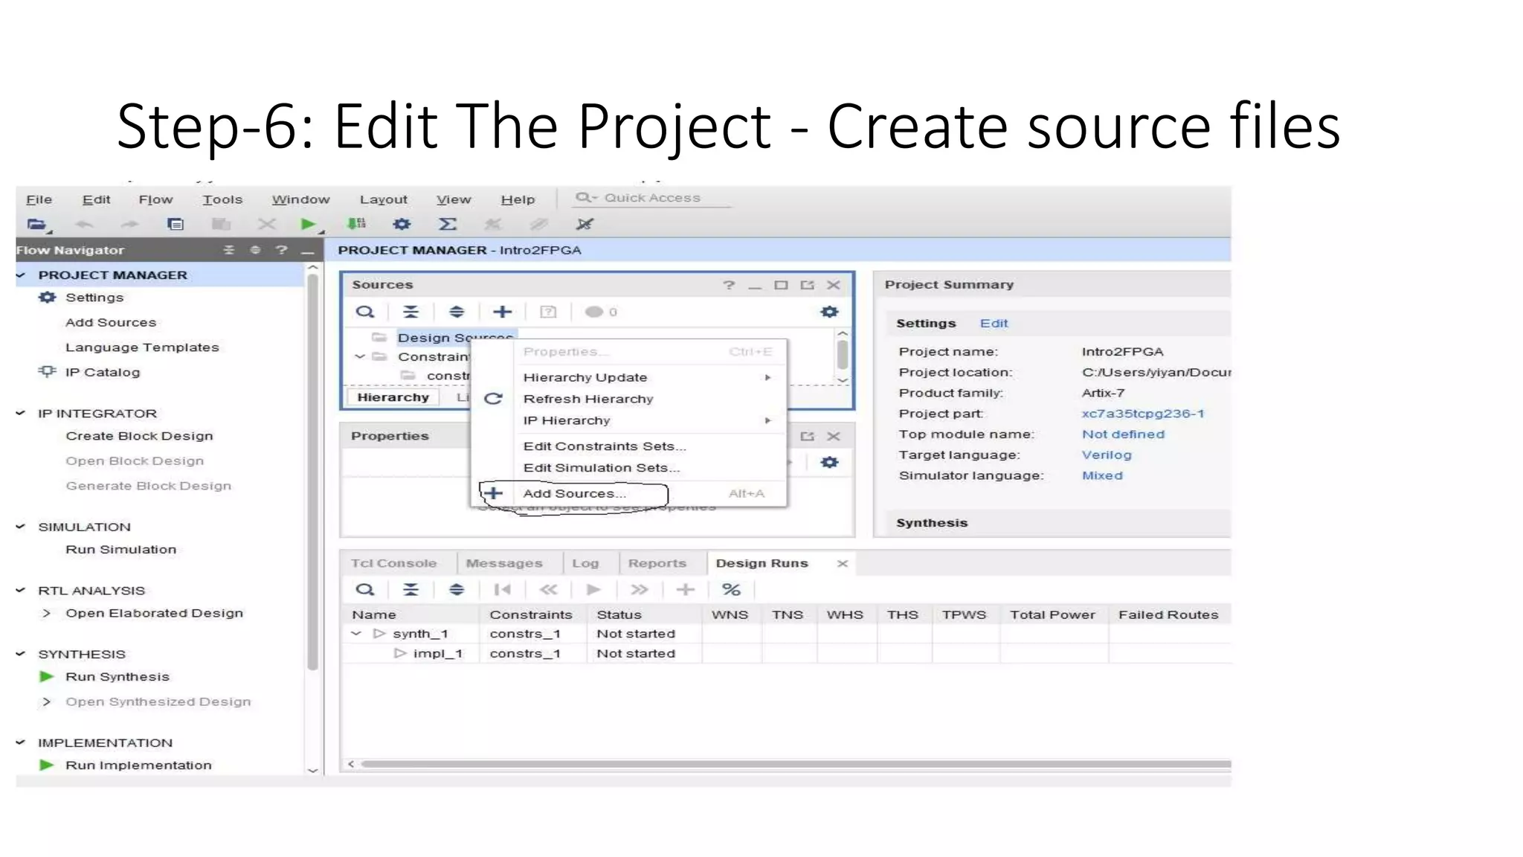The image size is (1523, 857).
Task: Click the xc7a35tcpg236-1 project part link
Action: (x=1142, y=414)
